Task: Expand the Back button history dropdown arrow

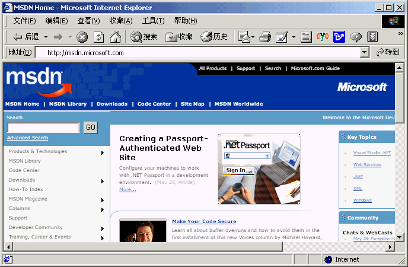Action: pyautogui.click(x=44, y=37)
